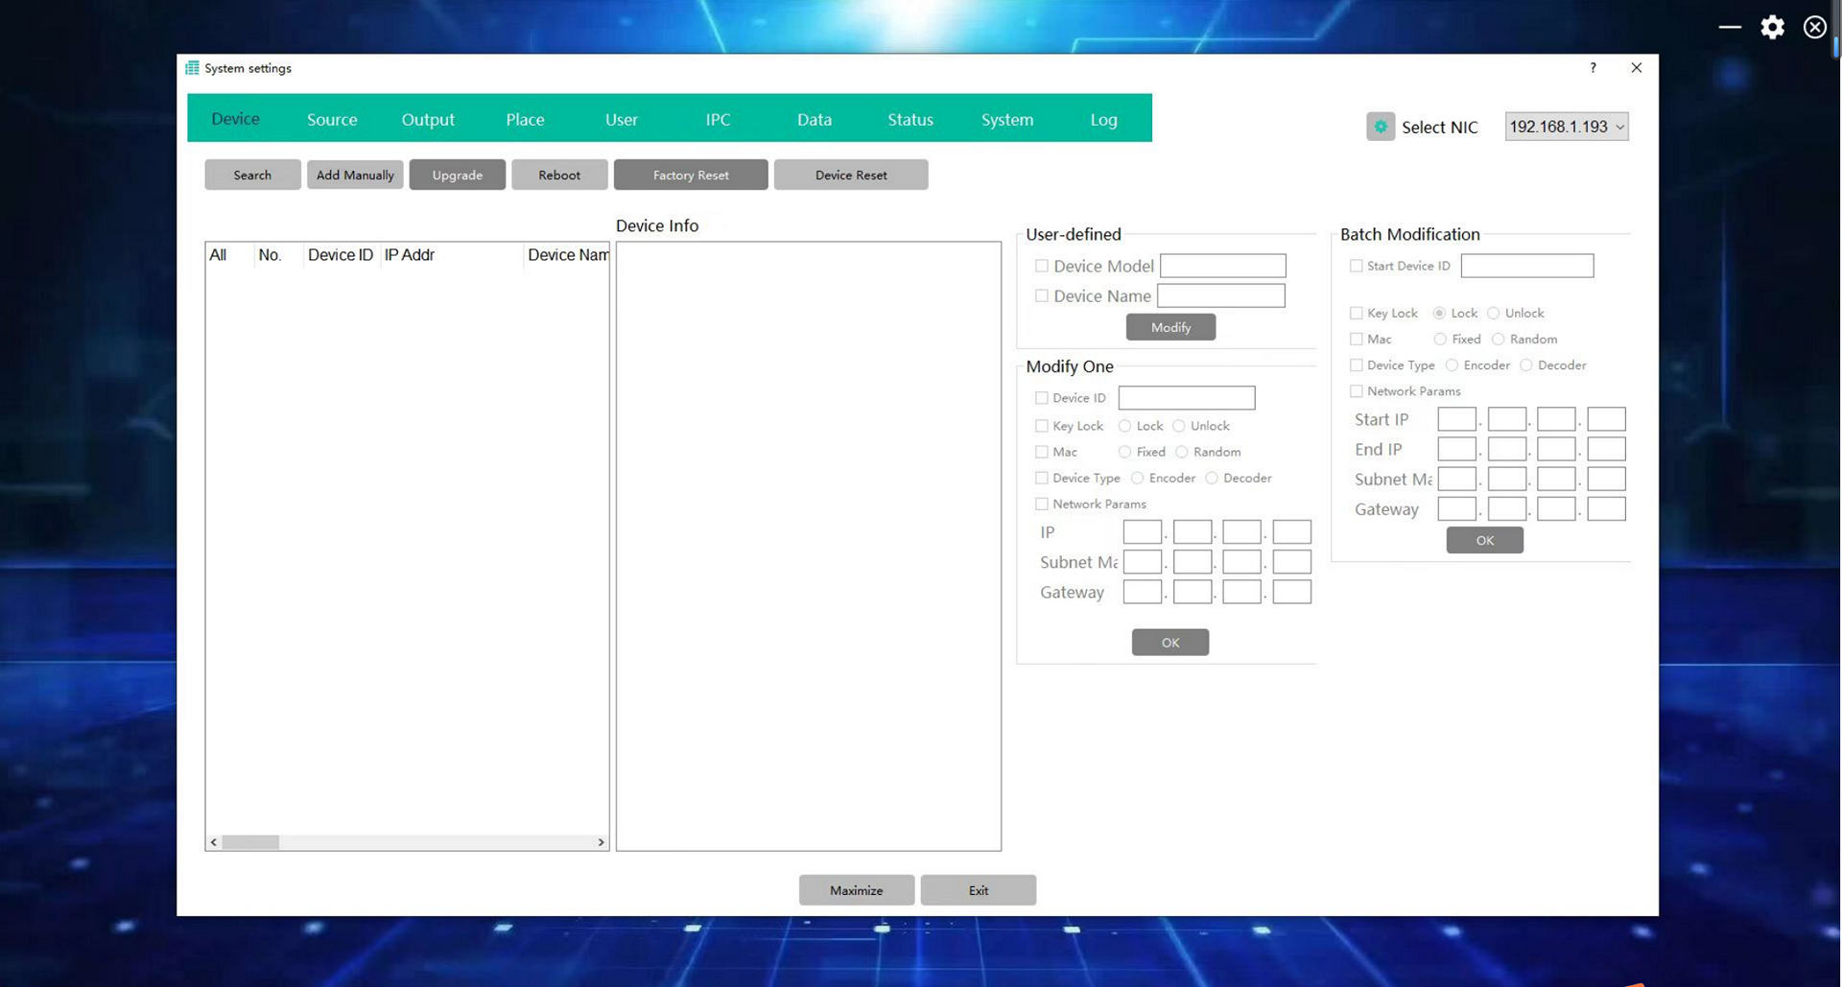The image size is (1842, 987).
Task: Select the Unlock radio in Batch Modification
Action: pyautogui.click(x=1493, y=313)
